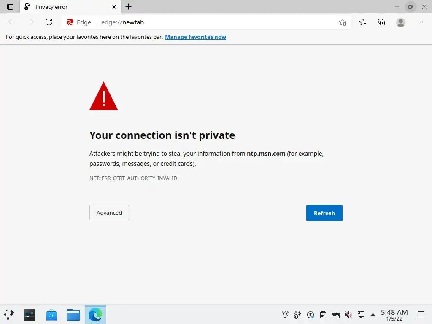432x324 pixels.
Task: Restore down the Edge window
Action: point(410,7)
